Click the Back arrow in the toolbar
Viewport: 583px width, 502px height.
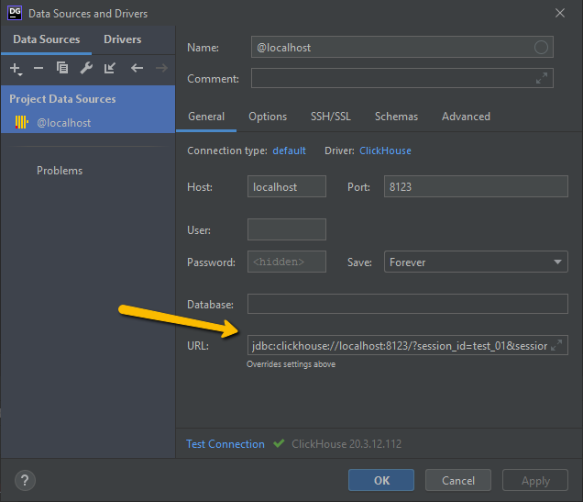pyautogui.click(x=137, y=68)
